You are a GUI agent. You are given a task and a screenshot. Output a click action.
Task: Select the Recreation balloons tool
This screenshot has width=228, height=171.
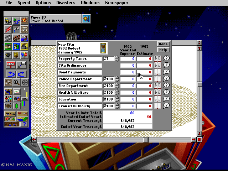(x=25, y=55)
